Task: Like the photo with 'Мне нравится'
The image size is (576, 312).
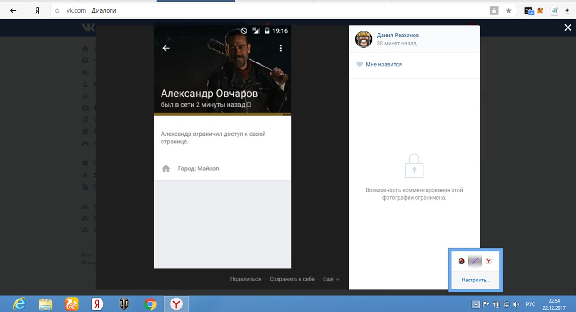Action: coord(378,64)
